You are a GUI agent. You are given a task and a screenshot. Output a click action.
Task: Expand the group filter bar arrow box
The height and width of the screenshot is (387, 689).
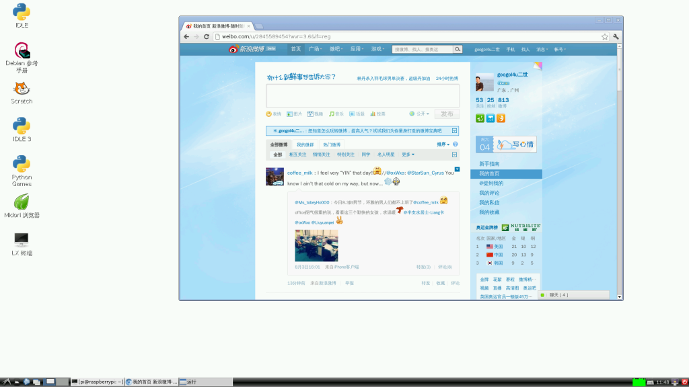click(x=454, y=155)
